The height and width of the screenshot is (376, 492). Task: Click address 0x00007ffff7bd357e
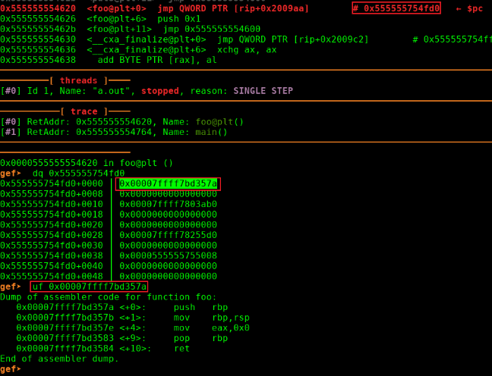[65, 328]
